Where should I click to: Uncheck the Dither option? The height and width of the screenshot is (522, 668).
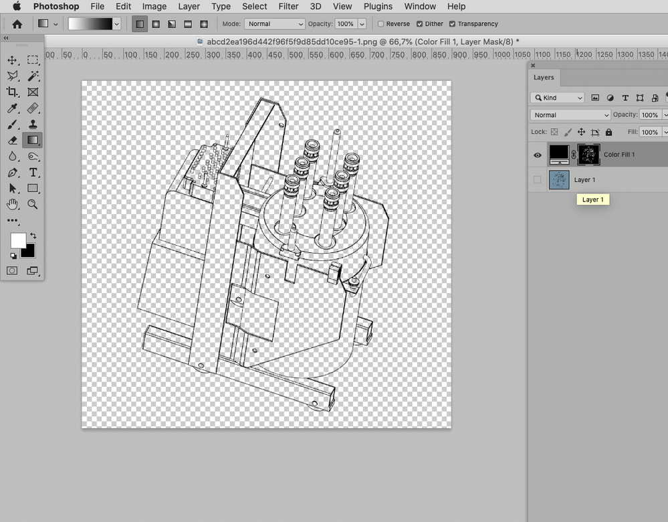pos(419,24)
